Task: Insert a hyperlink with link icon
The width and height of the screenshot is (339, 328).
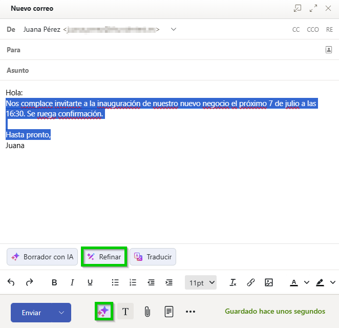Action: (251, 282)
